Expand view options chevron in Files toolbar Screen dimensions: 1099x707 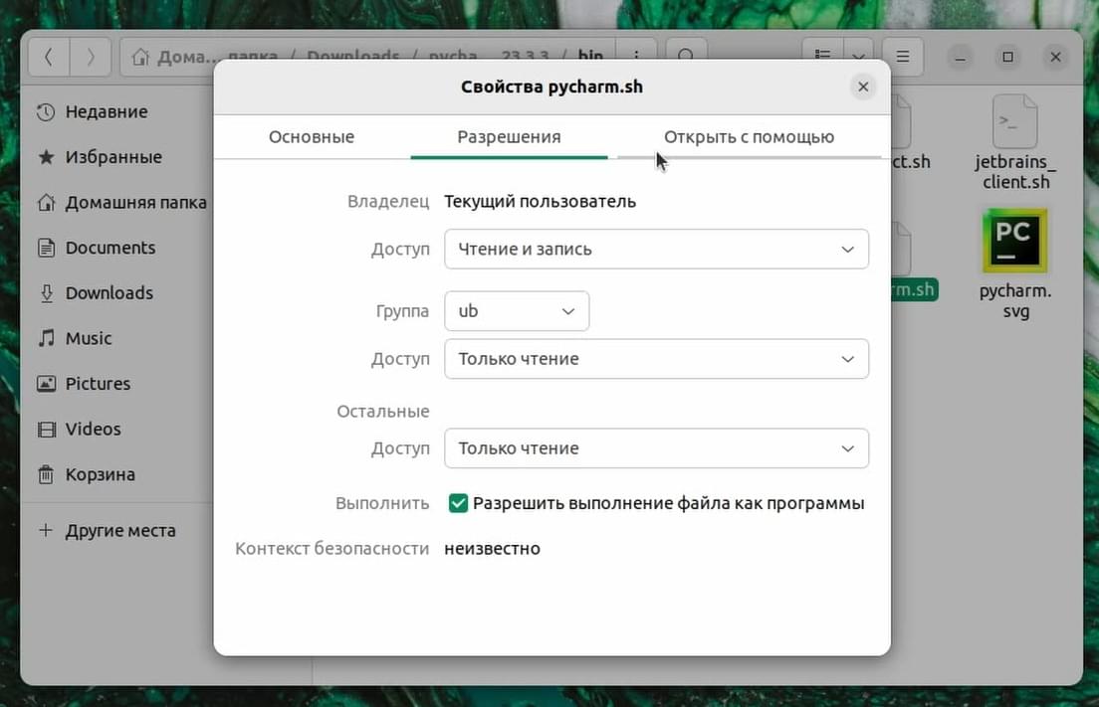click(858, 57)
